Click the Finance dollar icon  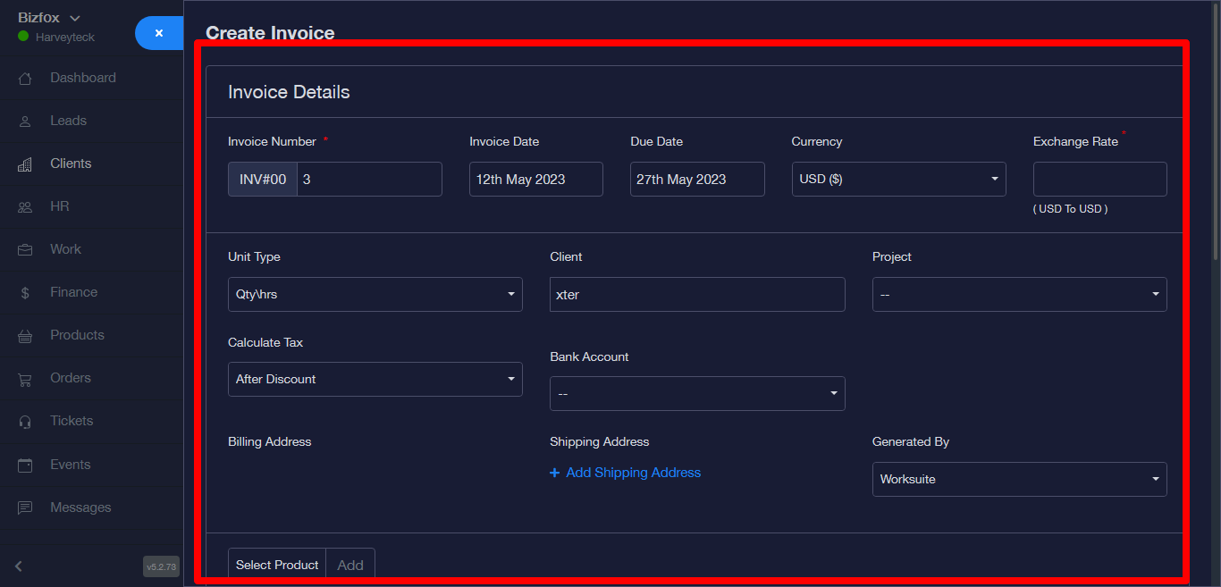tap(25, 293)
